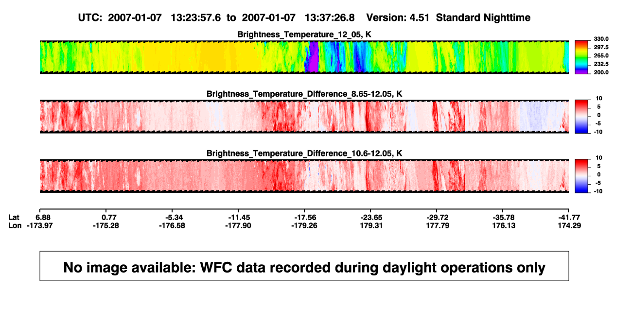
Task: Click the 297.5 colorbar label
Action: click(x=601, y=48)
